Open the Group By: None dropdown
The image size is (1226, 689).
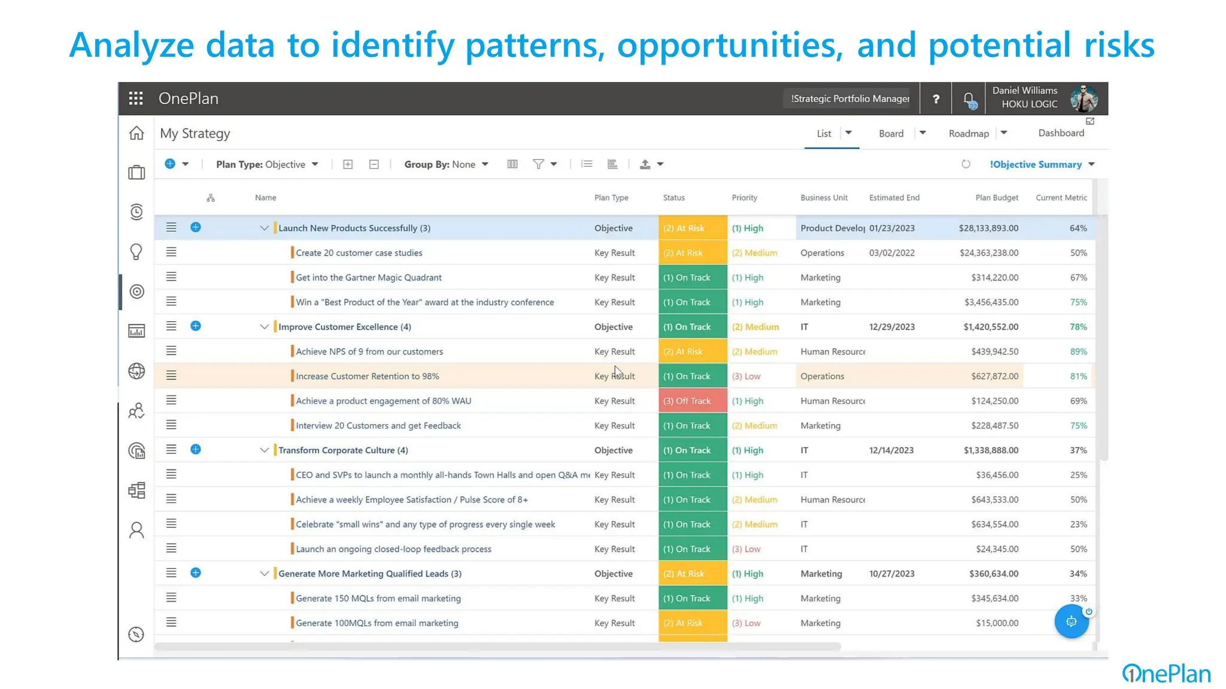coord(447,164)
